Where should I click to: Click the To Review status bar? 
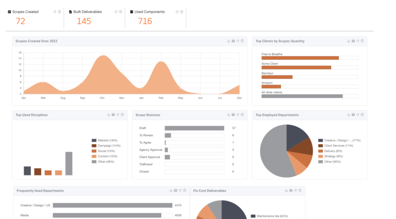click(x=168, y=136)
